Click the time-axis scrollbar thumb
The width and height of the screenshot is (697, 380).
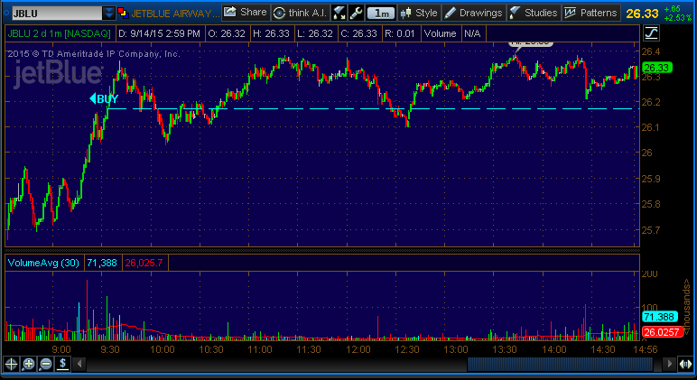pos(560,364)
